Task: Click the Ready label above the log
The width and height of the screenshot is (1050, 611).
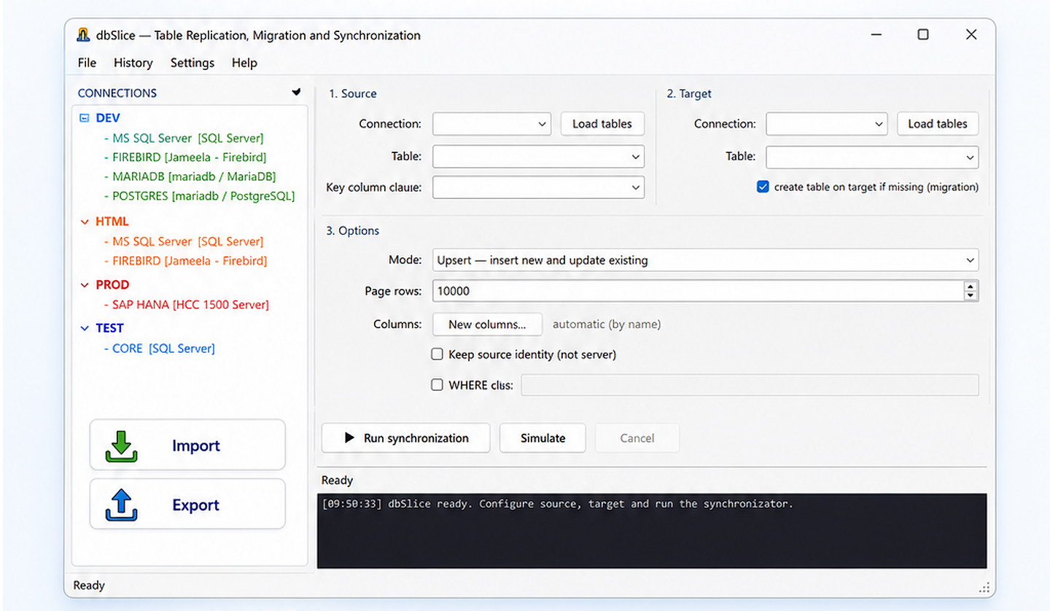Action: (x=337, y=480)
